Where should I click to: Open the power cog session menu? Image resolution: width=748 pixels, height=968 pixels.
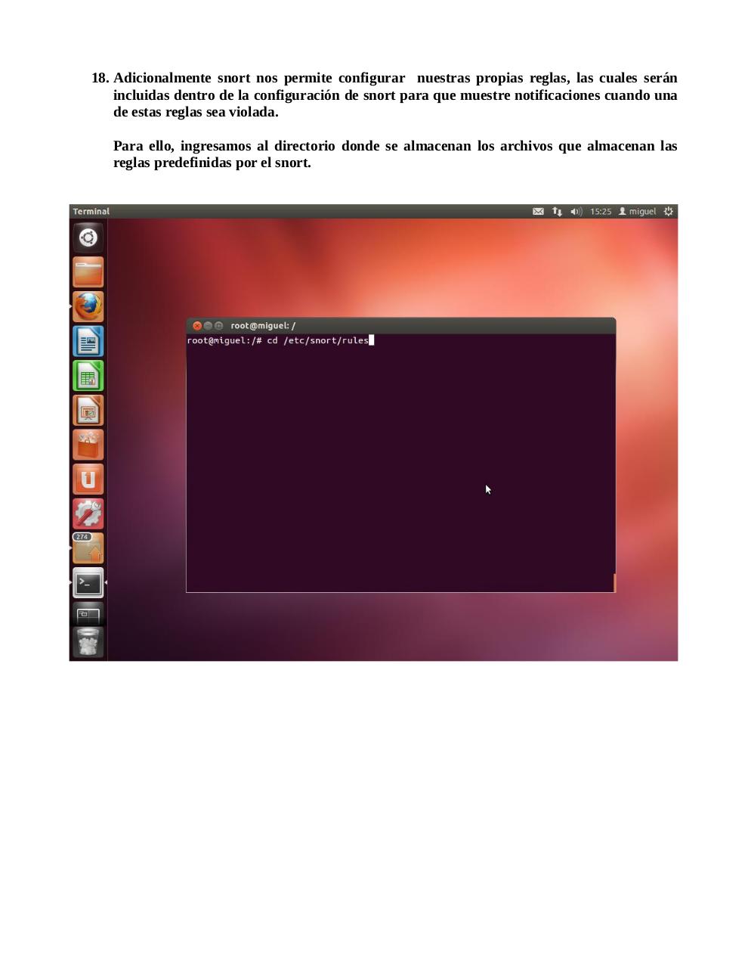[x=668, y=212]
